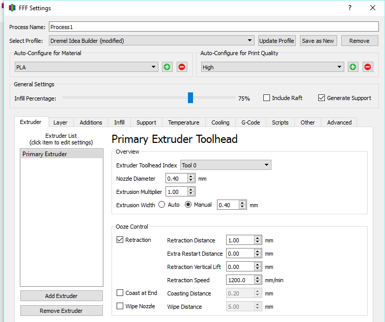Select Auto extrusion width radio button

point(162,205)
